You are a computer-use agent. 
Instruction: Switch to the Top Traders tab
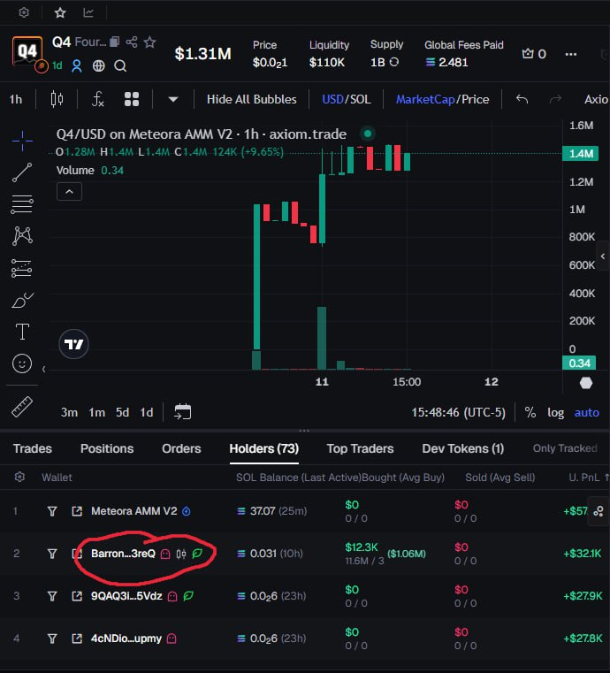[360, 448]
